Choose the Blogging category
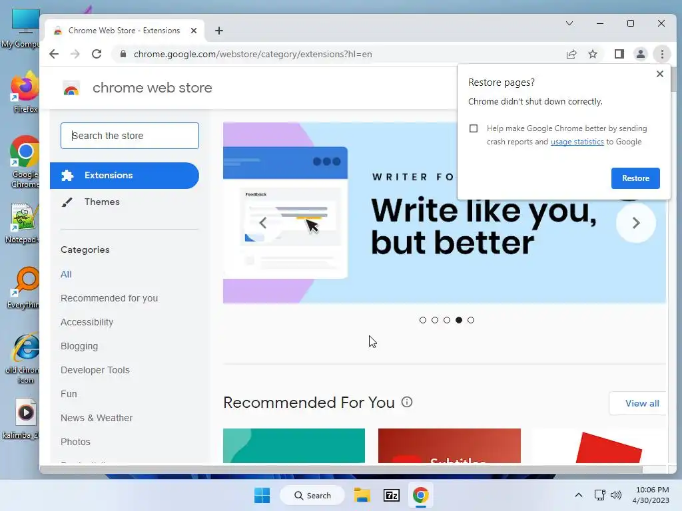The height and width of the screenshot is (511, 682). pos(79,346)
